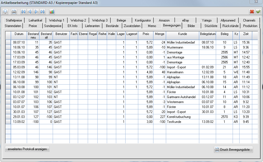Click Menge cell 227

click(x=160, y=117)
